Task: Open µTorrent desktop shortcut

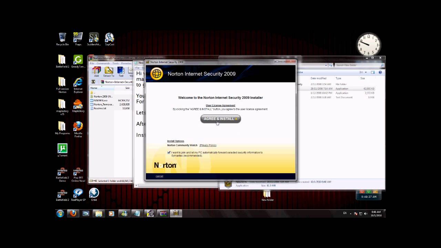Action: click(62, 151)
